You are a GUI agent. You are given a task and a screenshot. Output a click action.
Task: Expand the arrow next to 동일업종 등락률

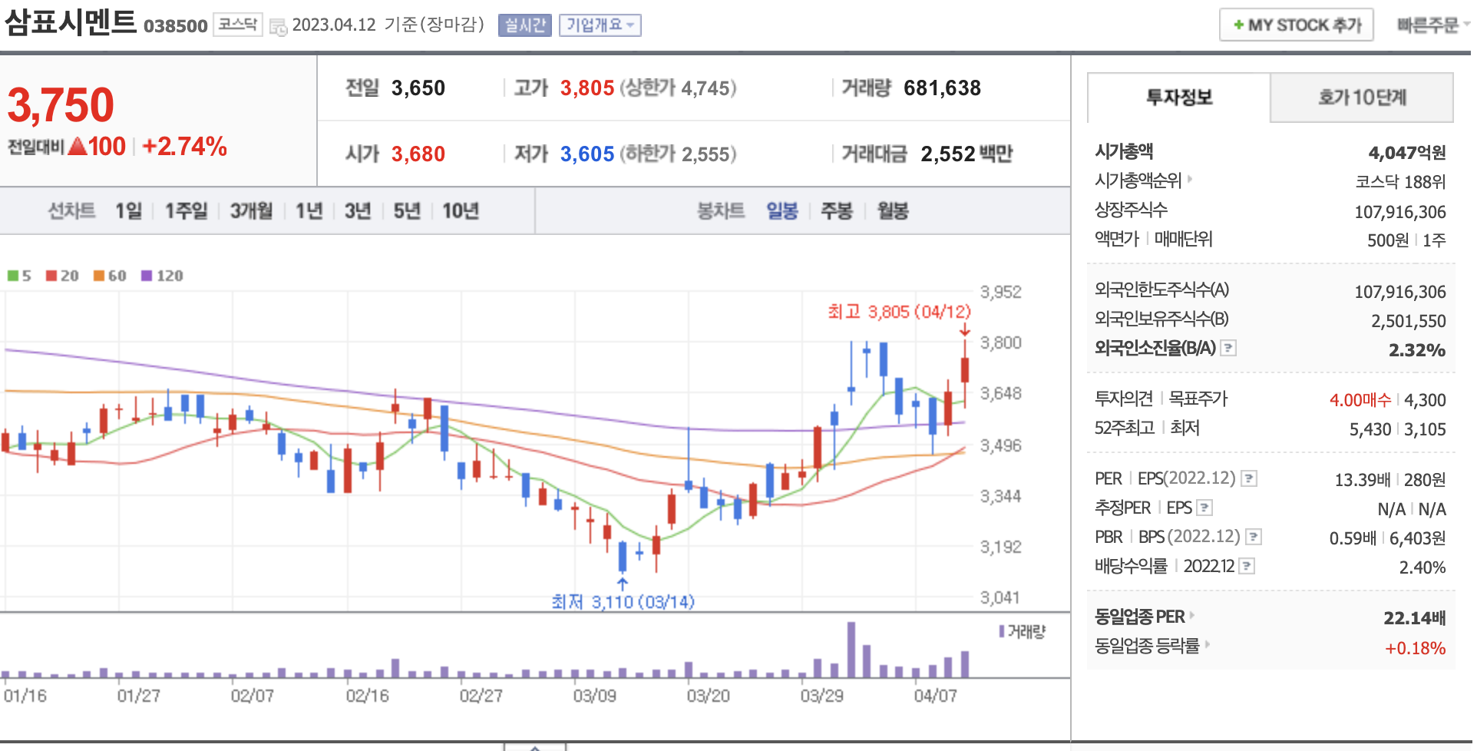coord(1207,645)
